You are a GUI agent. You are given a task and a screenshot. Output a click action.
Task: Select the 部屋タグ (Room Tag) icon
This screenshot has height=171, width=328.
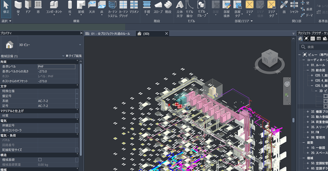click(237, 5)
